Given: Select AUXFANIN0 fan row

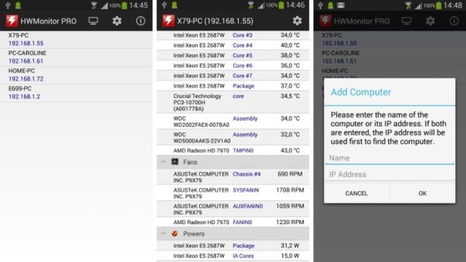Looking at the screenshot, I should pyautogui.click(x=233, y=209).
